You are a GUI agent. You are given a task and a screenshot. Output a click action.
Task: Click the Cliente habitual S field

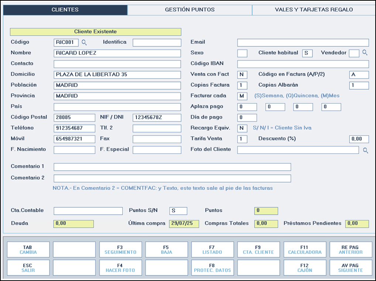[x=307, y=53]
